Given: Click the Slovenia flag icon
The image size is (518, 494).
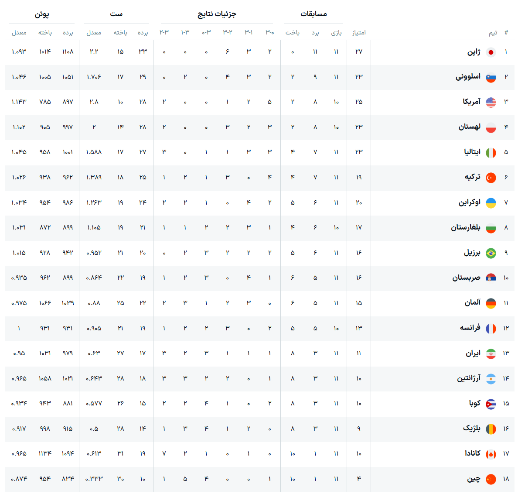Looking at the screenshot, I should [x=491, y=77].
